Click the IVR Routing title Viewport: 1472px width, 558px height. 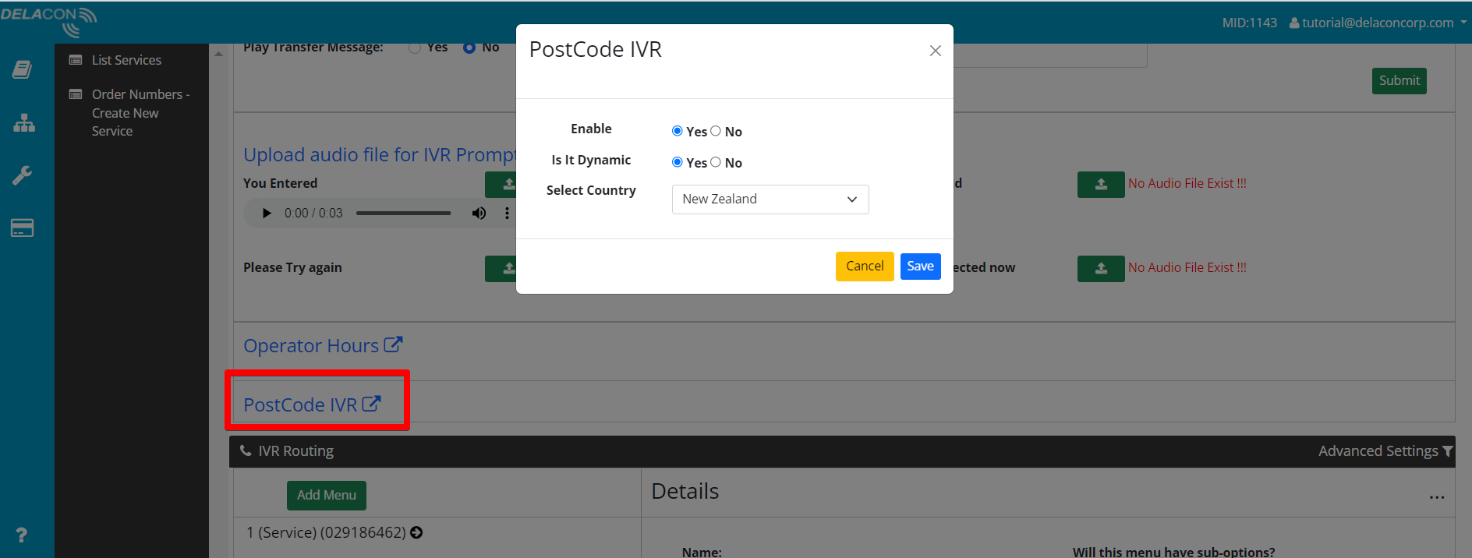[x=295, y=451]
